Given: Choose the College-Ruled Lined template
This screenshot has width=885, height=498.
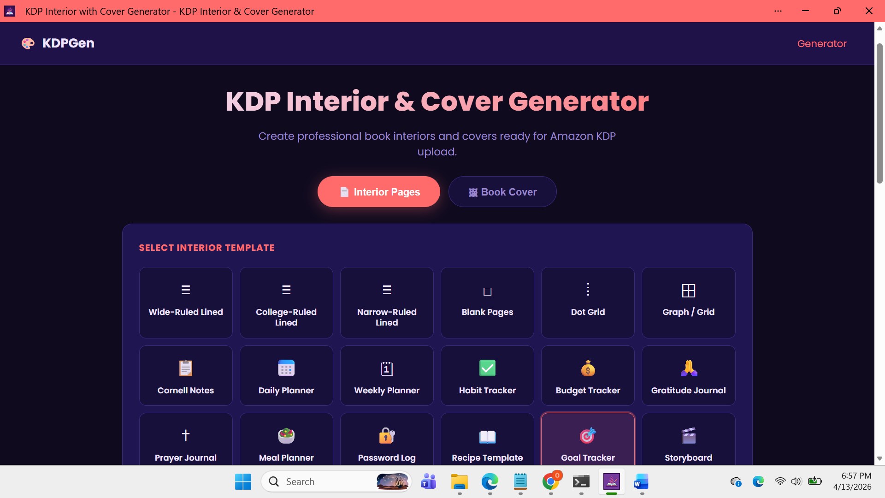Looking at the screenshot, I should click(286, 302).
